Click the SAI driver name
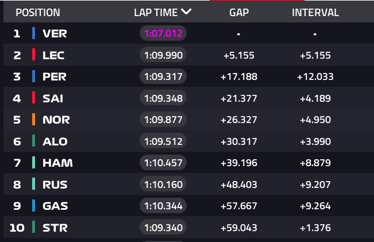The width and height of the screenshot is (374, 242). (53, 98)
